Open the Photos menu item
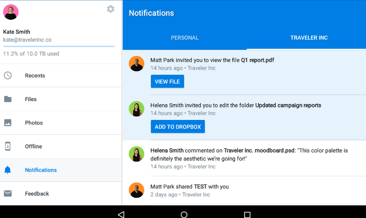Screen dimensions: 366x218 pyautogui.click(x=61, y=122)
